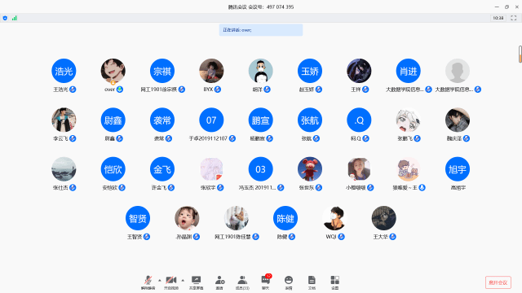522x293 pixels.
Task: Click muted mic icon beside 陈健
Action: pos(292,237)
